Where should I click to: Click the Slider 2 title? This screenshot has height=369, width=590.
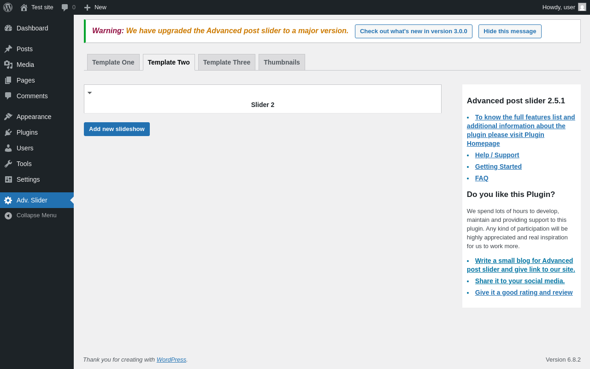263,105
